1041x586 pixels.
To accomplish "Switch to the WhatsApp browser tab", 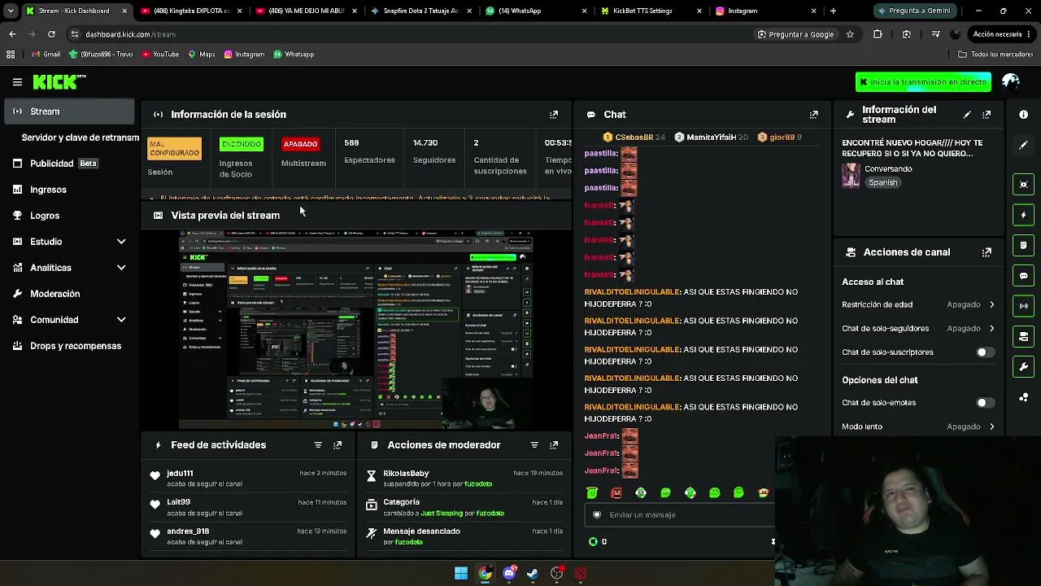I will (536, 11).
